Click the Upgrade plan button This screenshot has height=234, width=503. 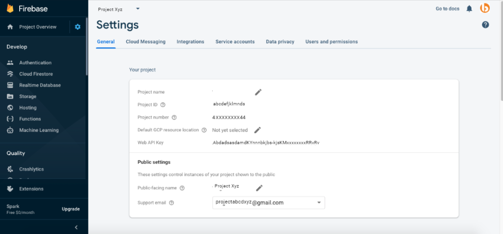(71, 209)
